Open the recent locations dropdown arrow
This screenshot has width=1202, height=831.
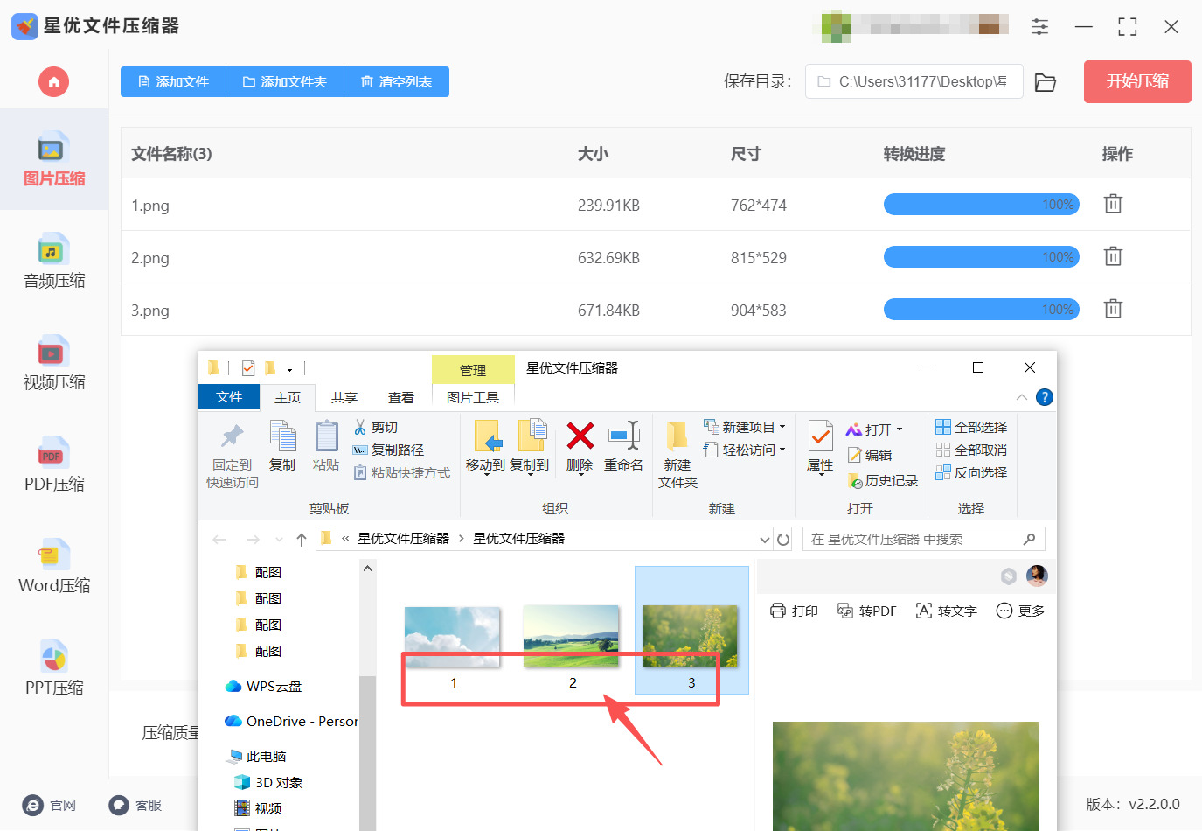tap(279, 540)
